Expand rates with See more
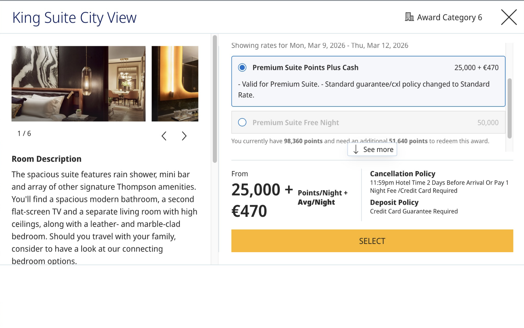 (378, 150)
